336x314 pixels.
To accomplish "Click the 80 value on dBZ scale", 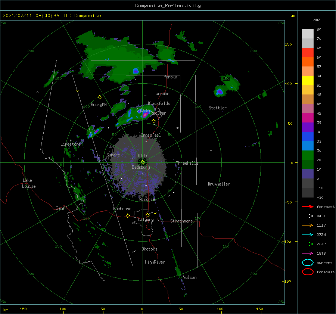I will click(319, 29).
